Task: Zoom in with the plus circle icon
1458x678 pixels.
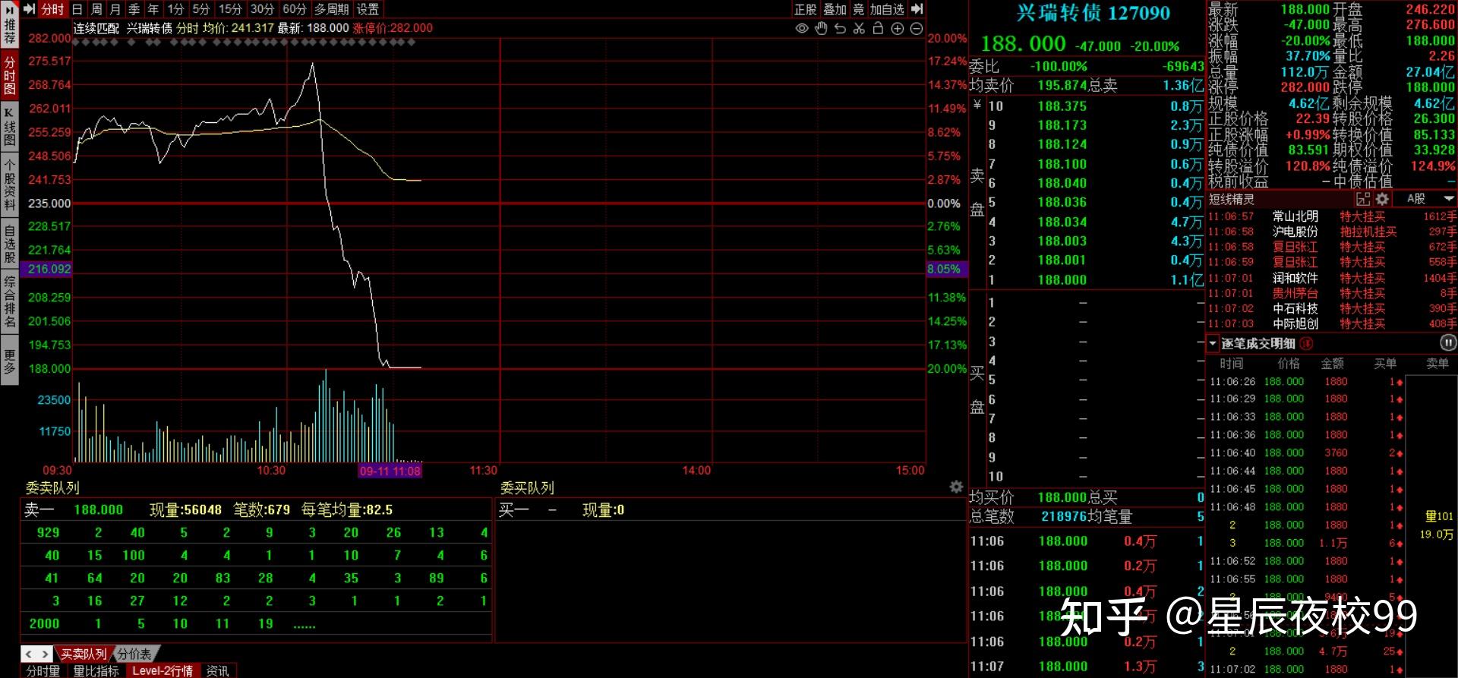Action: pyautogui.click(x=897, y=29)
